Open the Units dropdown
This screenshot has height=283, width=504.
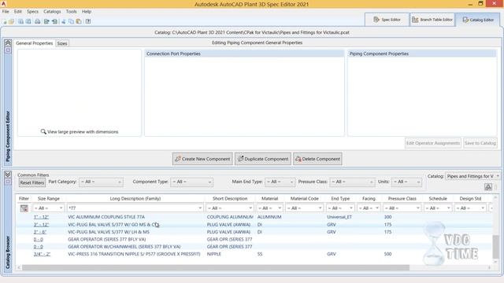click(406, 182)
